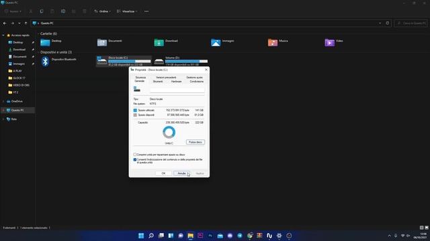This screenshot has width=430, height=241.
Task: Close the Proprietà Disco locale dialog
Action: pyautogui.click(x=206, y=70)
